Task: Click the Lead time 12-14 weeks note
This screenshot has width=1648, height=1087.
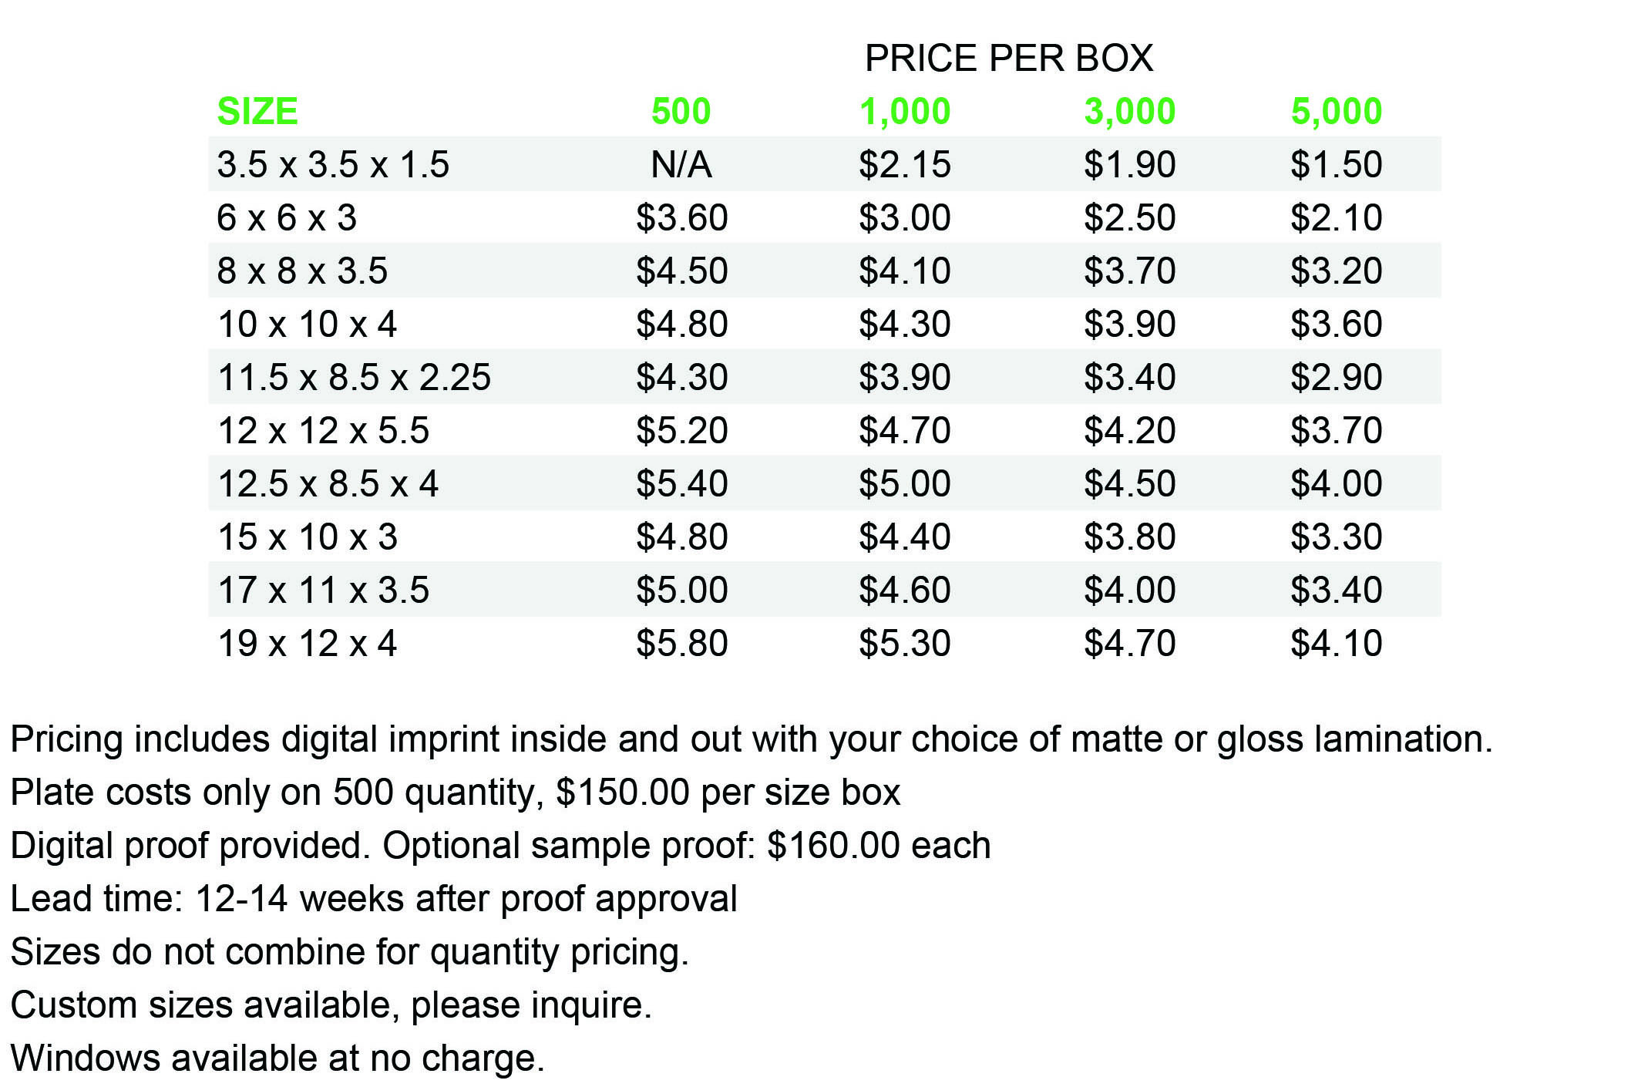Action: (x=374, y=899)
